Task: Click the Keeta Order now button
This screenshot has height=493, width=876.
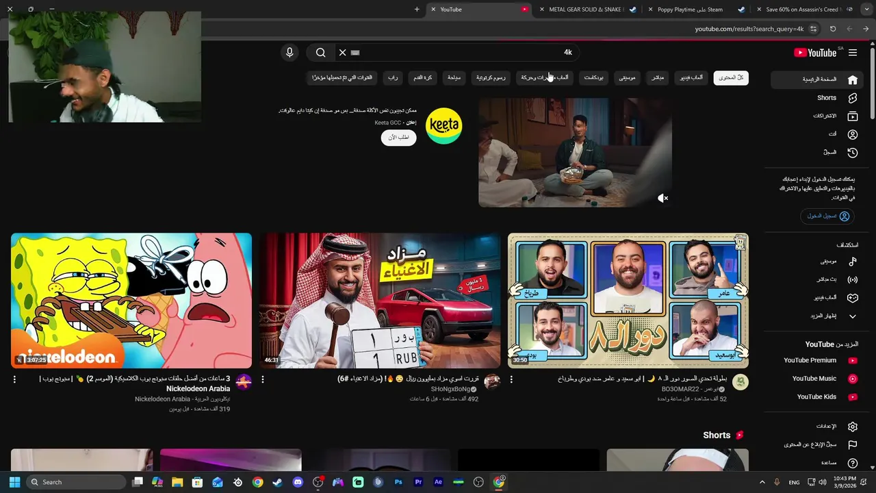Action: [398, 138]
